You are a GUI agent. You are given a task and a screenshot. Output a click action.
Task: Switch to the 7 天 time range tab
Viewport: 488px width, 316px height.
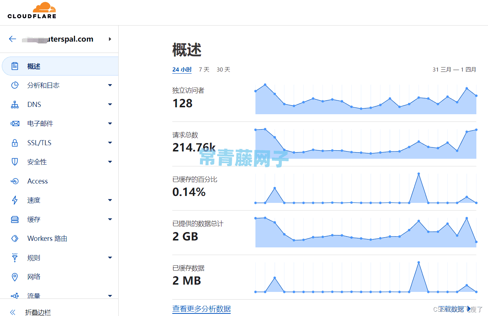pyautogui.click(x=204, y=69)
